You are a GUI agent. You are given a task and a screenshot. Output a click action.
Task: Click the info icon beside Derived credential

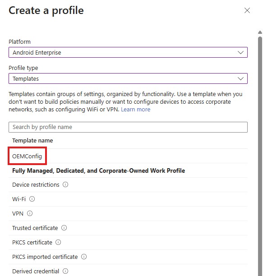pyautogui.click(x=65, y=271)
